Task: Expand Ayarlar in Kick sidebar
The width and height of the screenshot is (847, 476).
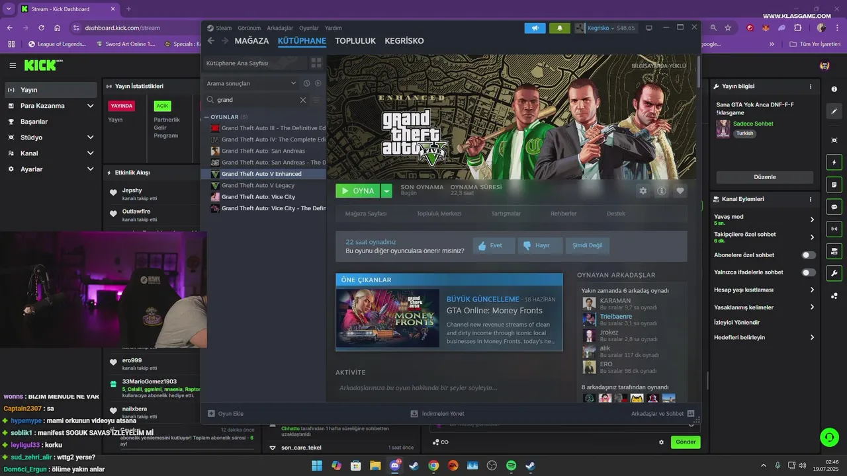Action: point(90,169)
